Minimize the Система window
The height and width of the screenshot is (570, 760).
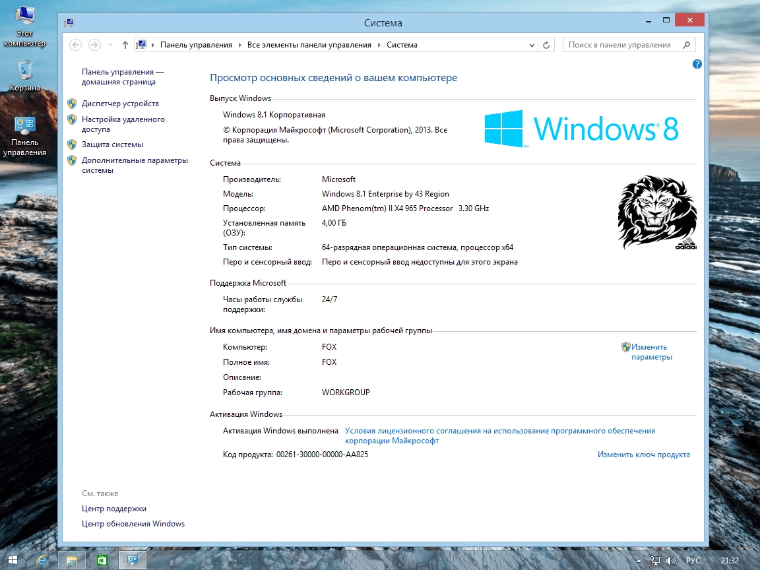pyautogui.click(x=649, y=21)
